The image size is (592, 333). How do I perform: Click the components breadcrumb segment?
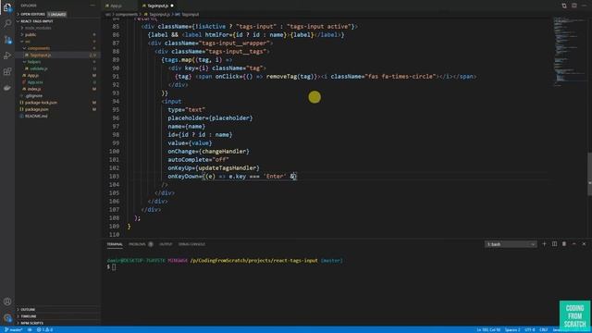127,15
